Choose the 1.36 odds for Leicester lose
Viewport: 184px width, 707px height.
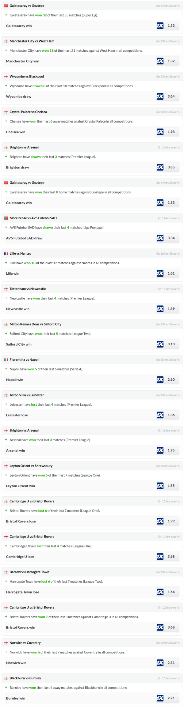point(171,415)
